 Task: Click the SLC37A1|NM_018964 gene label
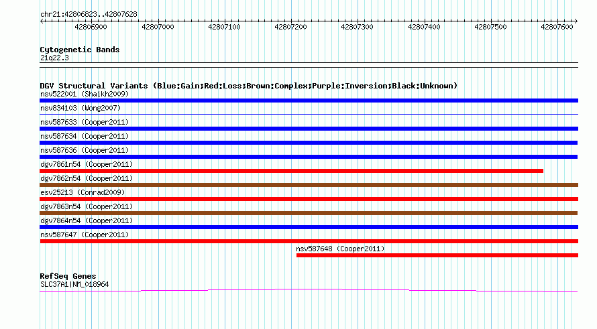pos(74,284)
